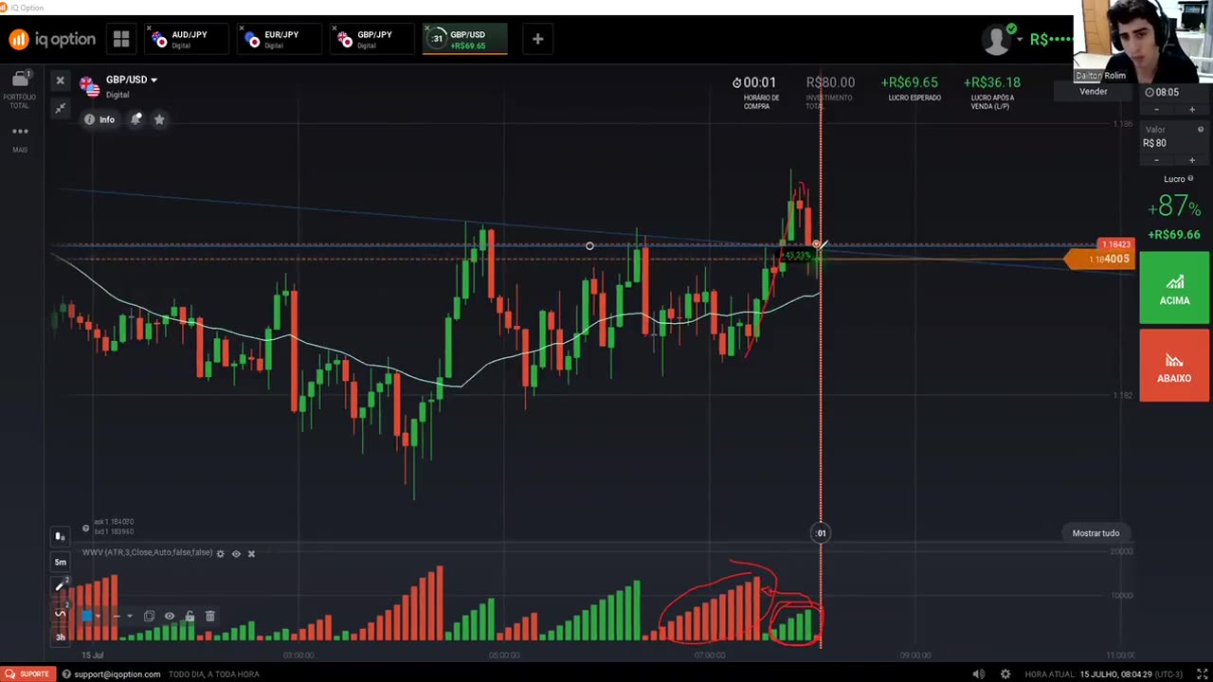Expand the GBP/USD asset dropdown
1213x682 pixels.
click(154, 81)
